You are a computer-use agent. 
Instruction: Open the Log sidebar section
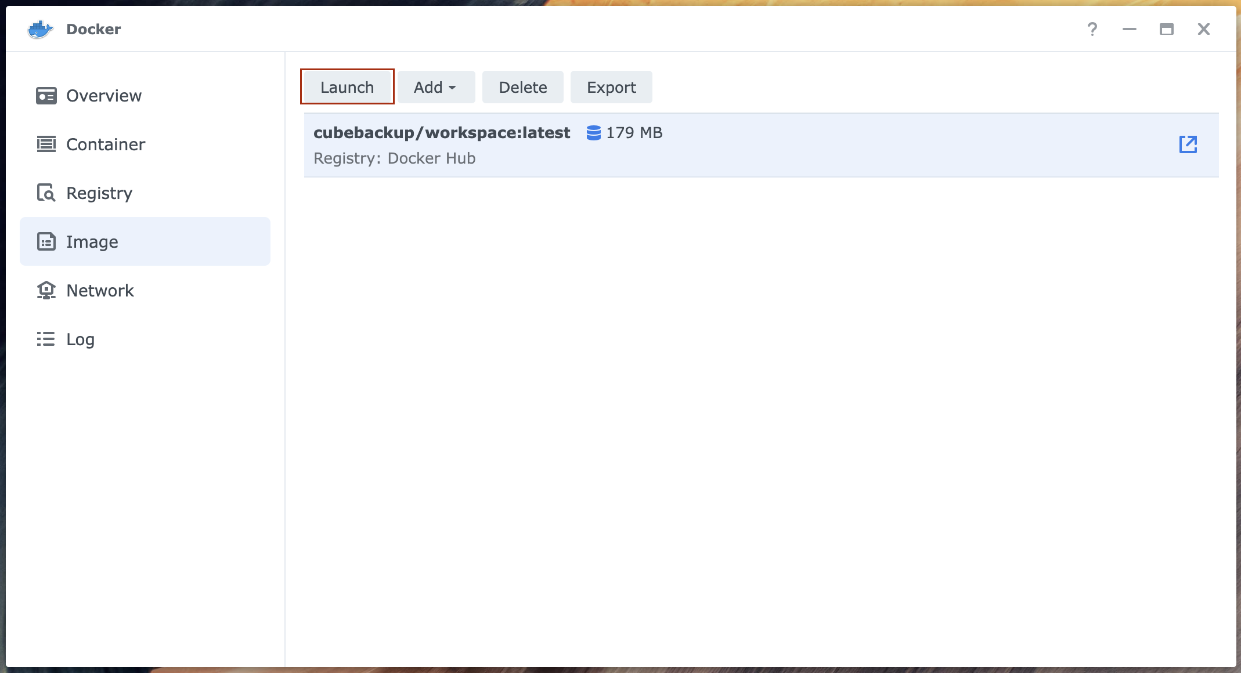(81, 339)
